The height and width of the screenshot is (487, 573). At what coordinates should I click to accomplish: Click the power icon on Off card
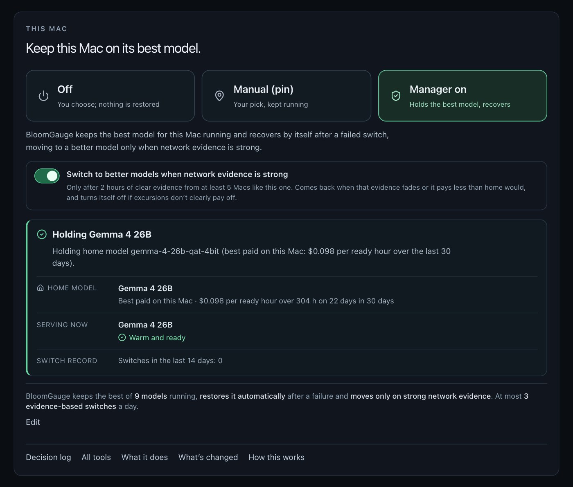pyautogui.click(x=43, y=96)
